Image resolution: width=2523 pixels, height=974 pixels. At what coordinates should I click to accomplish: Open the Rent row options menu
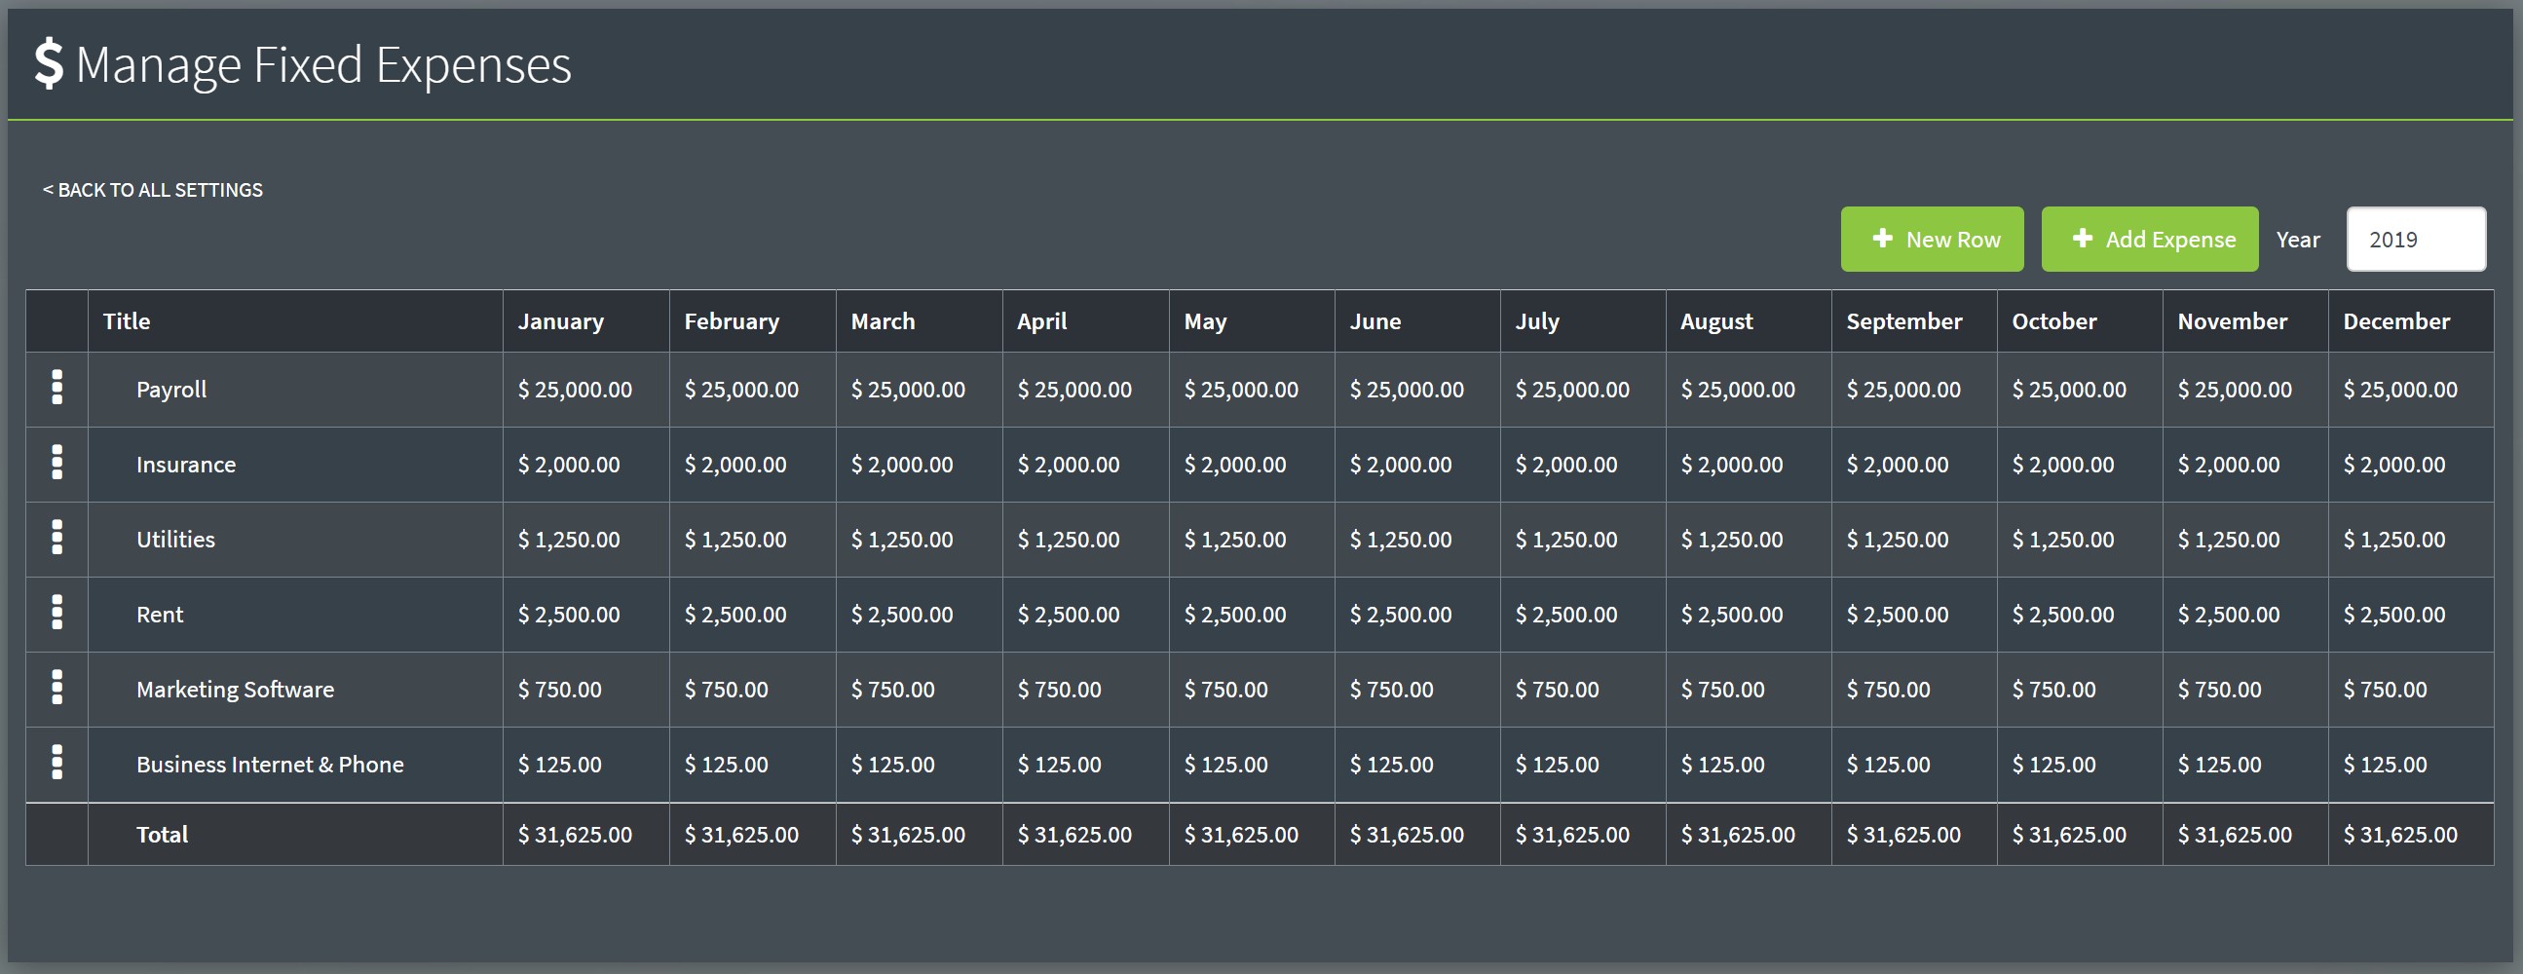coord(56,613)
